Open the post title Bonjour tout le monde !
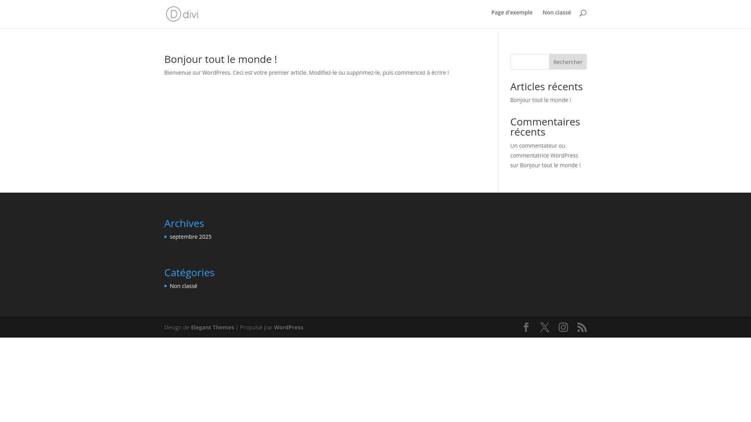Viewport: 751px width, 422px height. pyautogui.click(x=221, y=59)
